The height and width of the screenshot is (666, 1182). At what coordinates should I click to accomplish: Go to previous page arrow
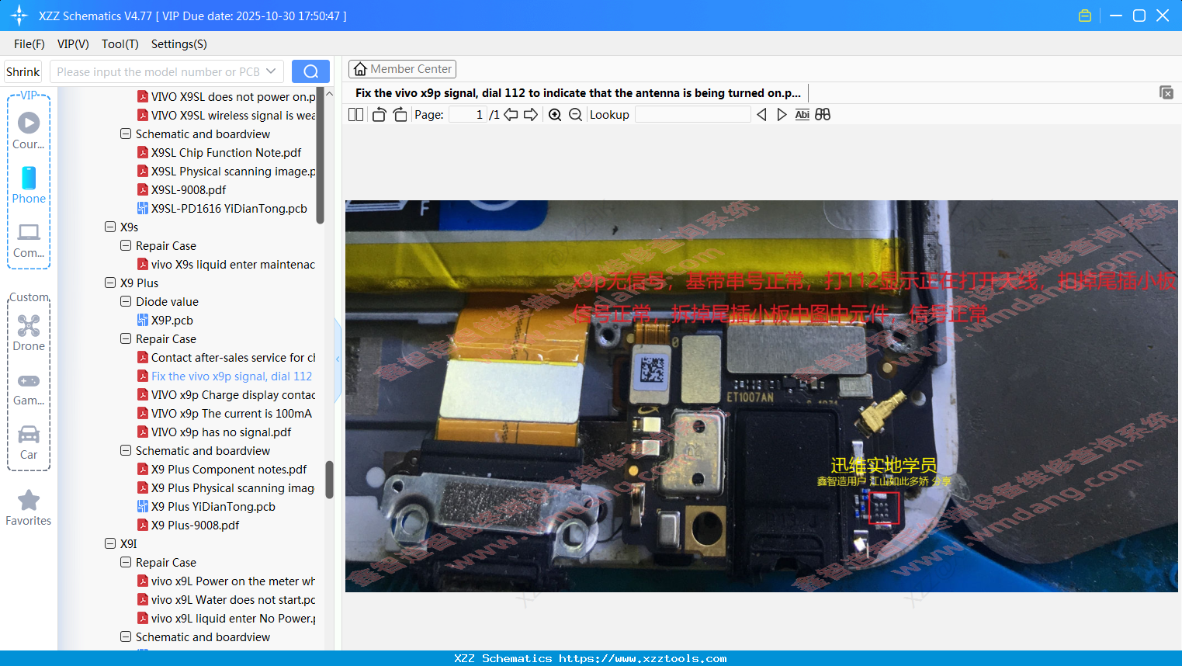coord(511,114)
